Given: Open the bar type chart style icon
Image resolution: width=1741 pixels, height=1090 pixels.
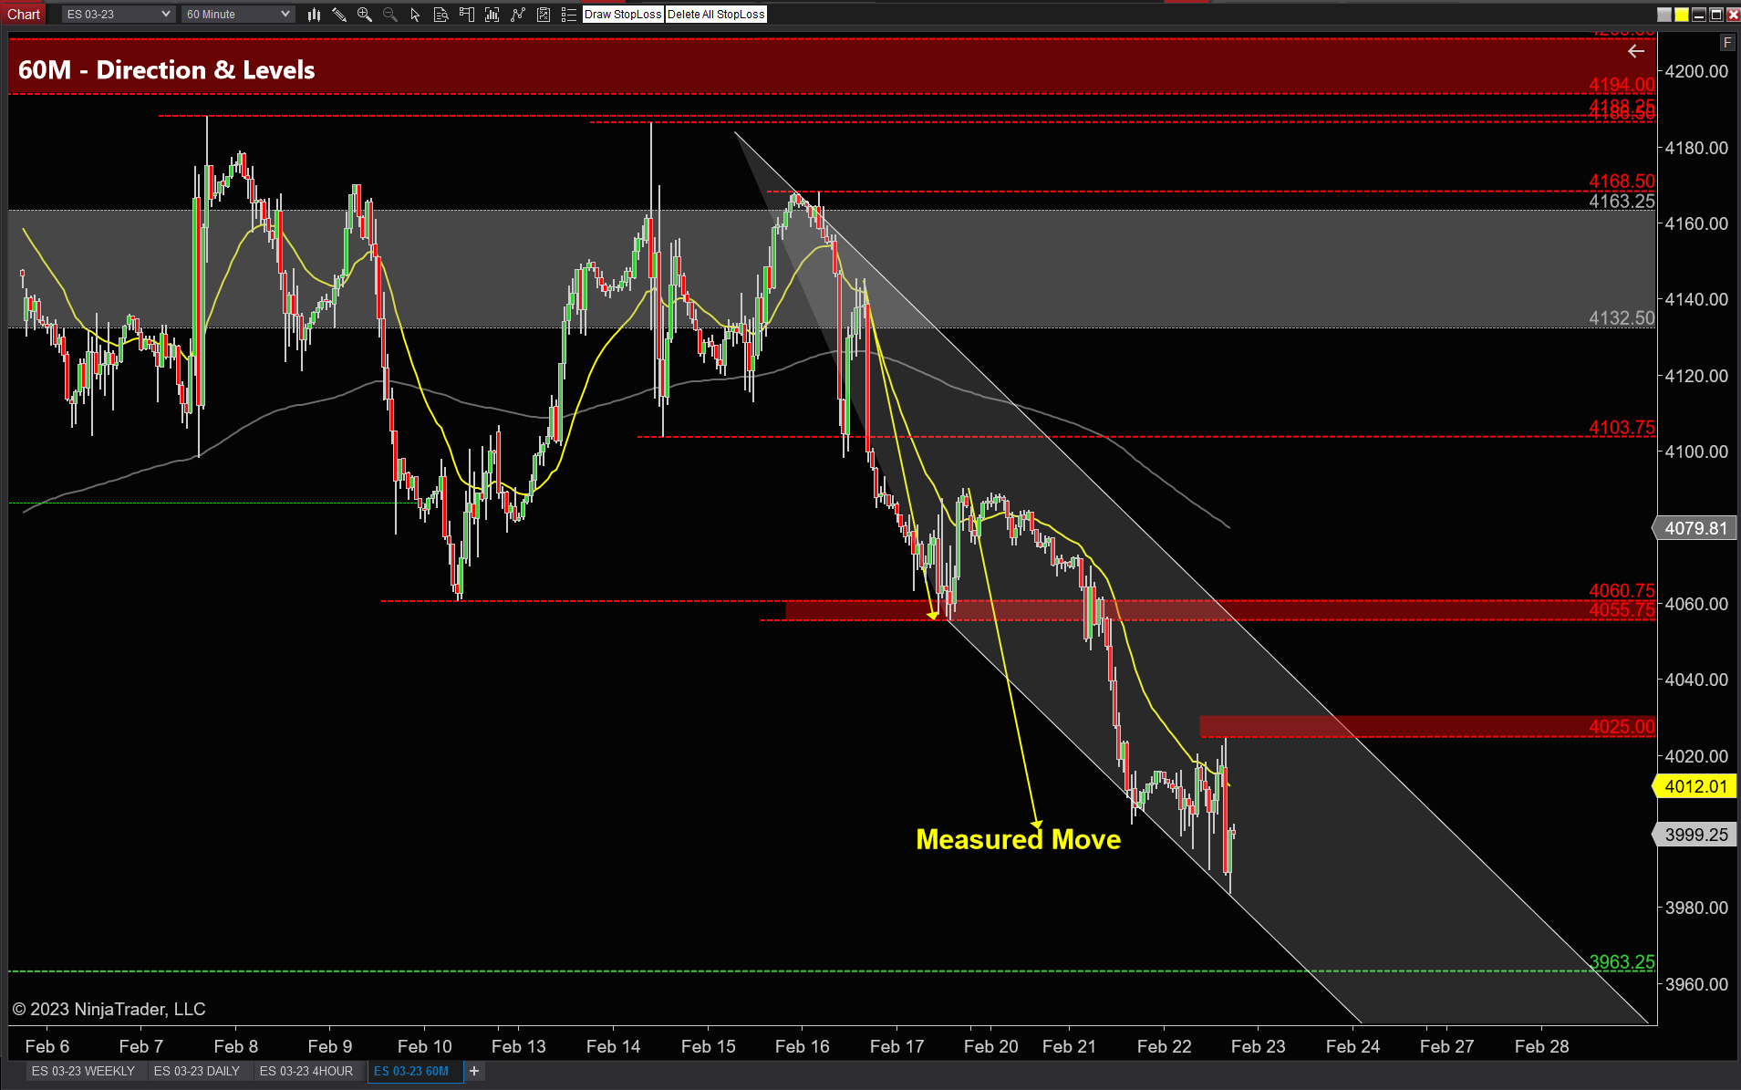Looking at the screenshot, I should pyautogui.click(x=314, y=15).
